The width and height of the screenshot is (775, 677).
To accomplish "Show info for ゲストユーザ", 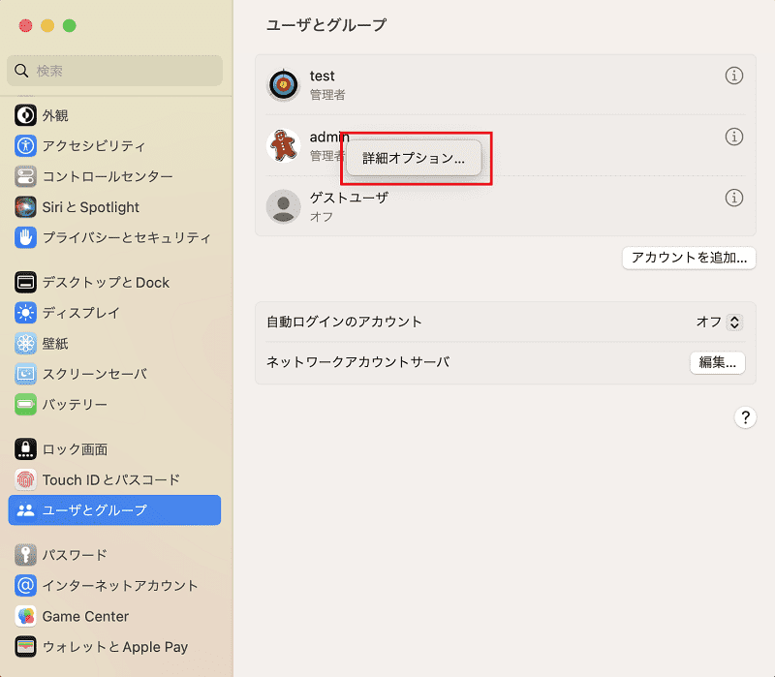I will click(734, 198).
